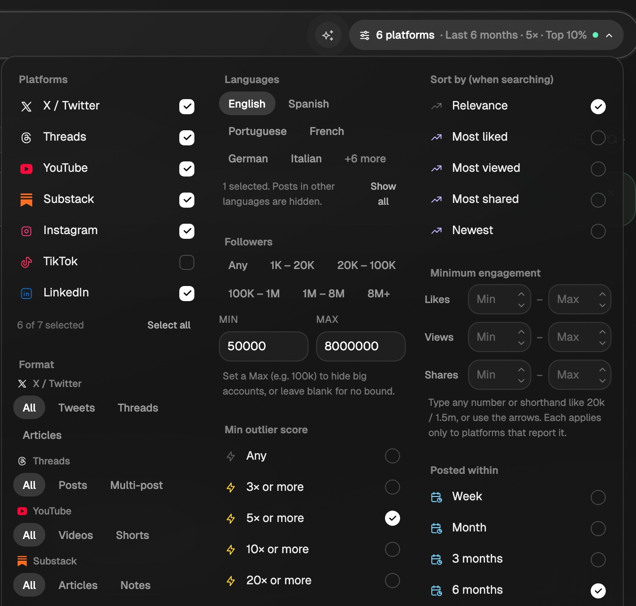Screen dimensions: 636x606
Task: Choose the Portuguese language chip
Action: (x=258, y=131)
